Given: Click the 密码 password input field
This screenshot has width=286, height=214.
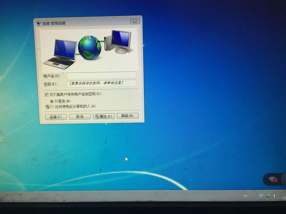Looking at the screenshot, I should tap(102, 83).
